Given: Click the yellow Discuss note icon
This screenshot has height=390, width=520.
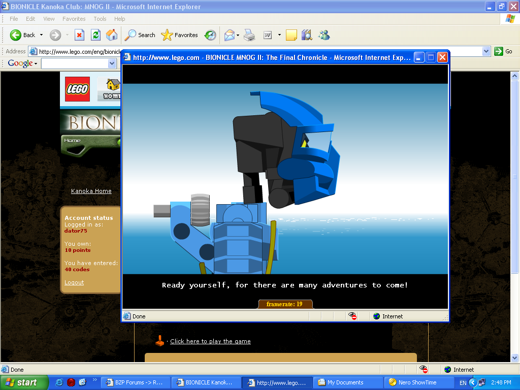Looking at the screenshot, I should coord(291,35).
